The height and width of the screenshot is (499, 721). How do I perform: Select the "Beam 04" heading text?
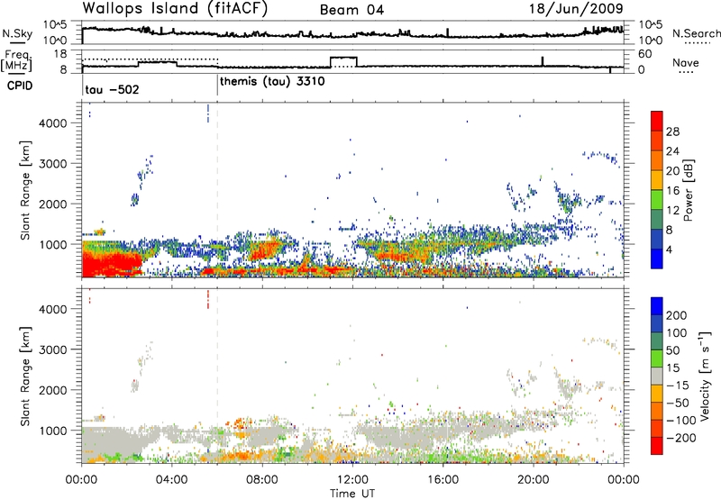tap(351, 10)
